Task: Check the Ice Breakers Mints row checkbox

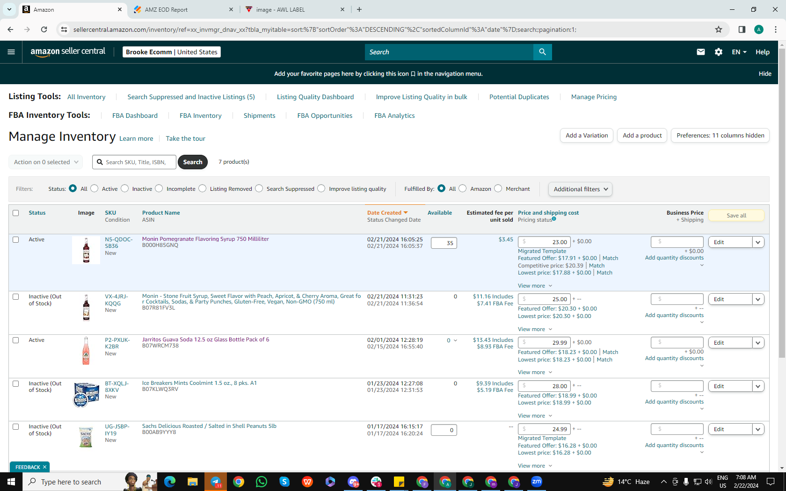Action: coord(16,383)
